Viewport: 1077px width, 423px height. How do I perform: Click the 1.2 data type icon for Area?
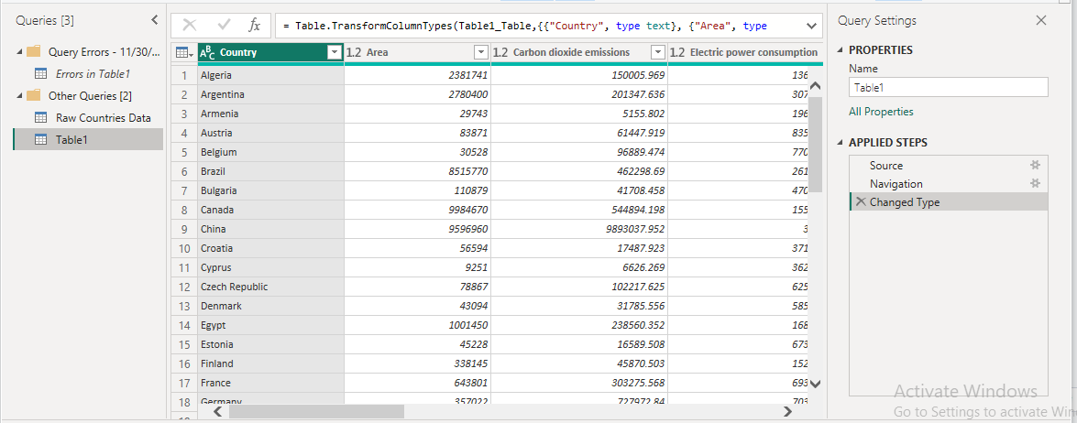click(x=355, y=52)
